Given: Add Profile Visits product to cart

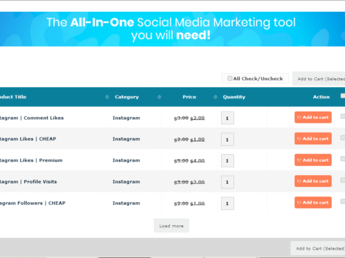Looking at the screenshot, I should pos(313,181).
